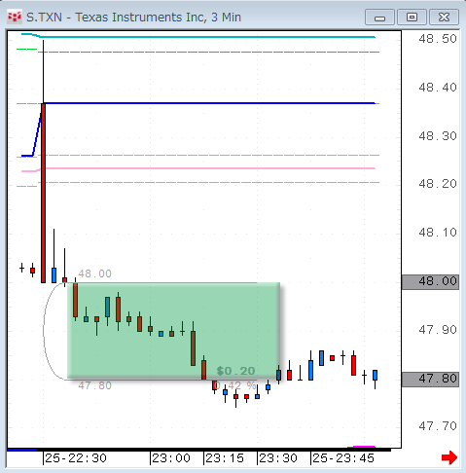
Task: Click the 25-22:30 time axis label
Action: (x=76, y=458)
